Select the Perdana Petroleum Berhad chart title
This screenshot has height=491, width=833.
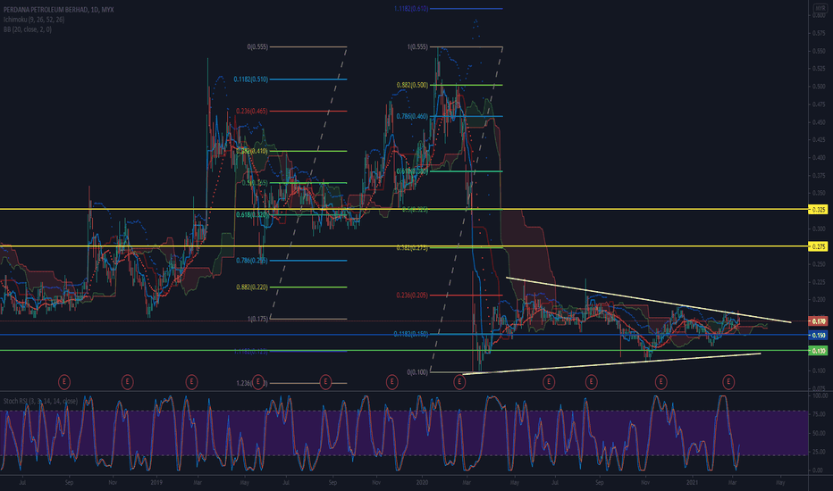tap(58, 10)
